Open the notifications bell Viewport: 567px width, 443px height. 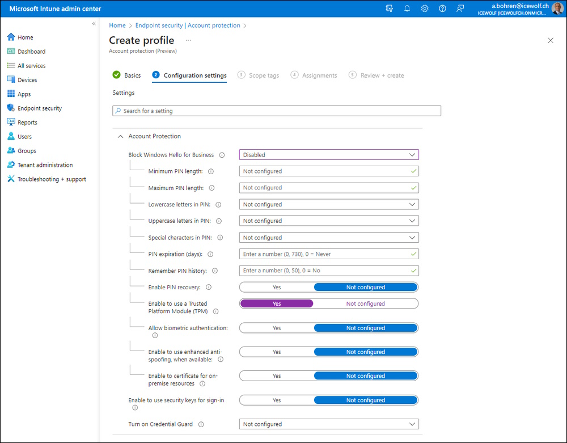coord(407,9)
